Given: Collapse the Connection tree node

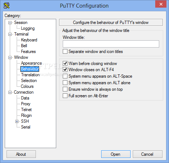Looking at the screenshot, I should (10, 93).
